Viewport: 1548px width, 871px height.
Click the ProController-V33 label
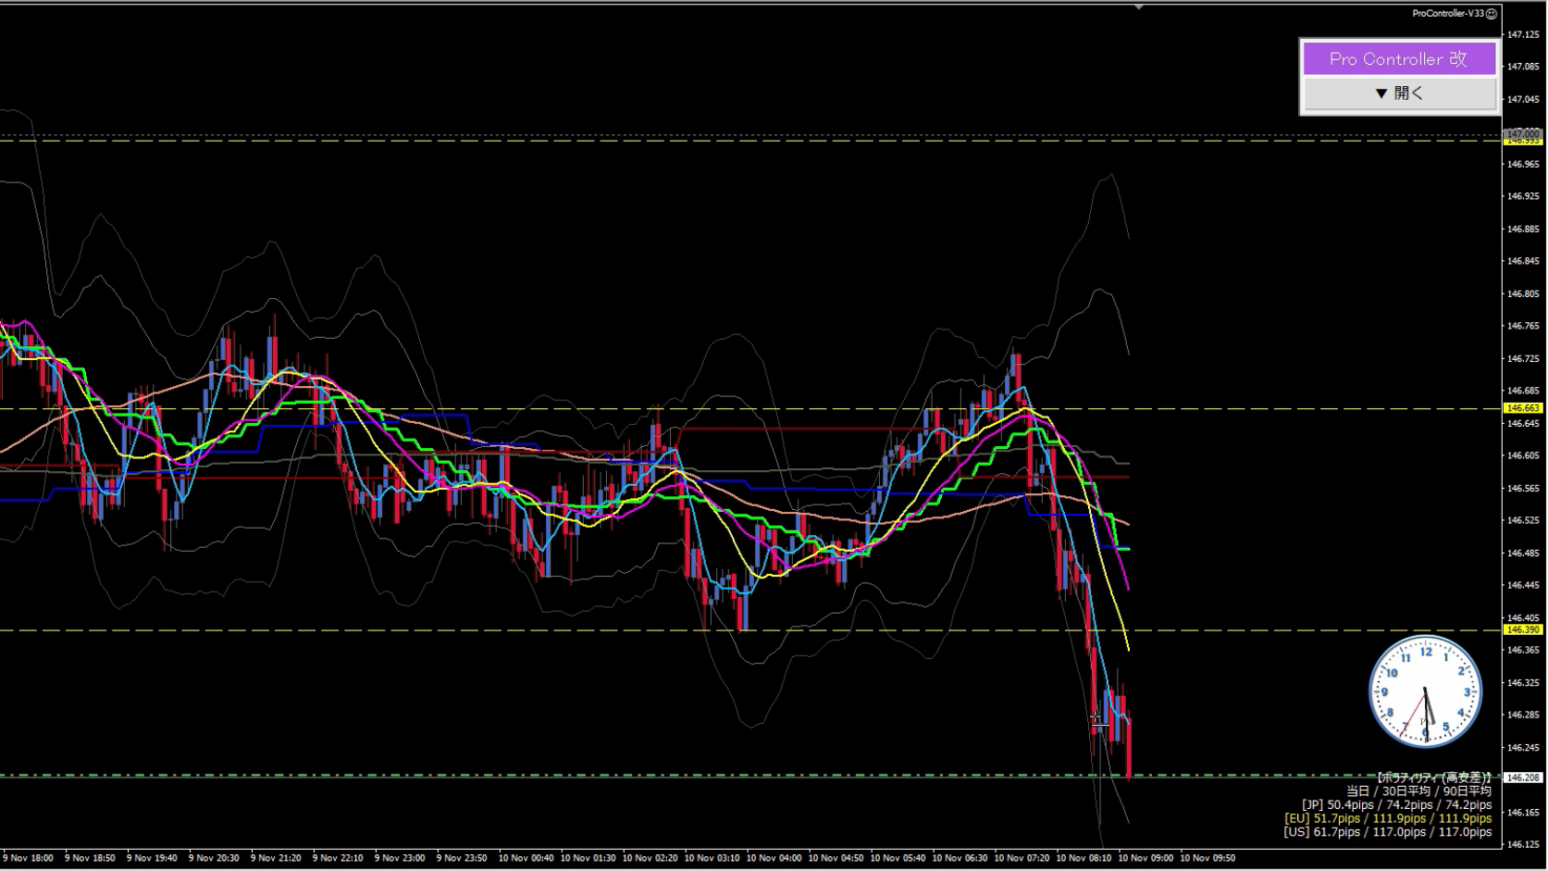[1448, 14]
